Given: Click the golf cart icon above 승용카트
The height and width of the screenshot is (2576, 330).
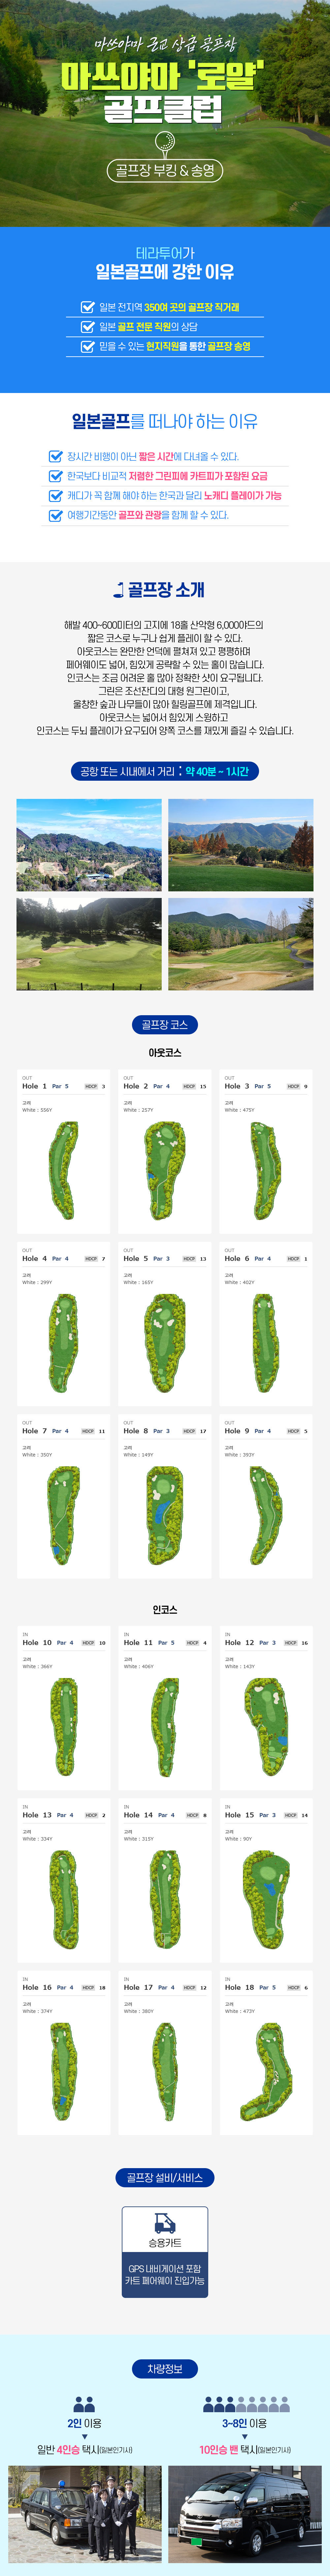Looking at the screenshot, I should click(165, 2223).
